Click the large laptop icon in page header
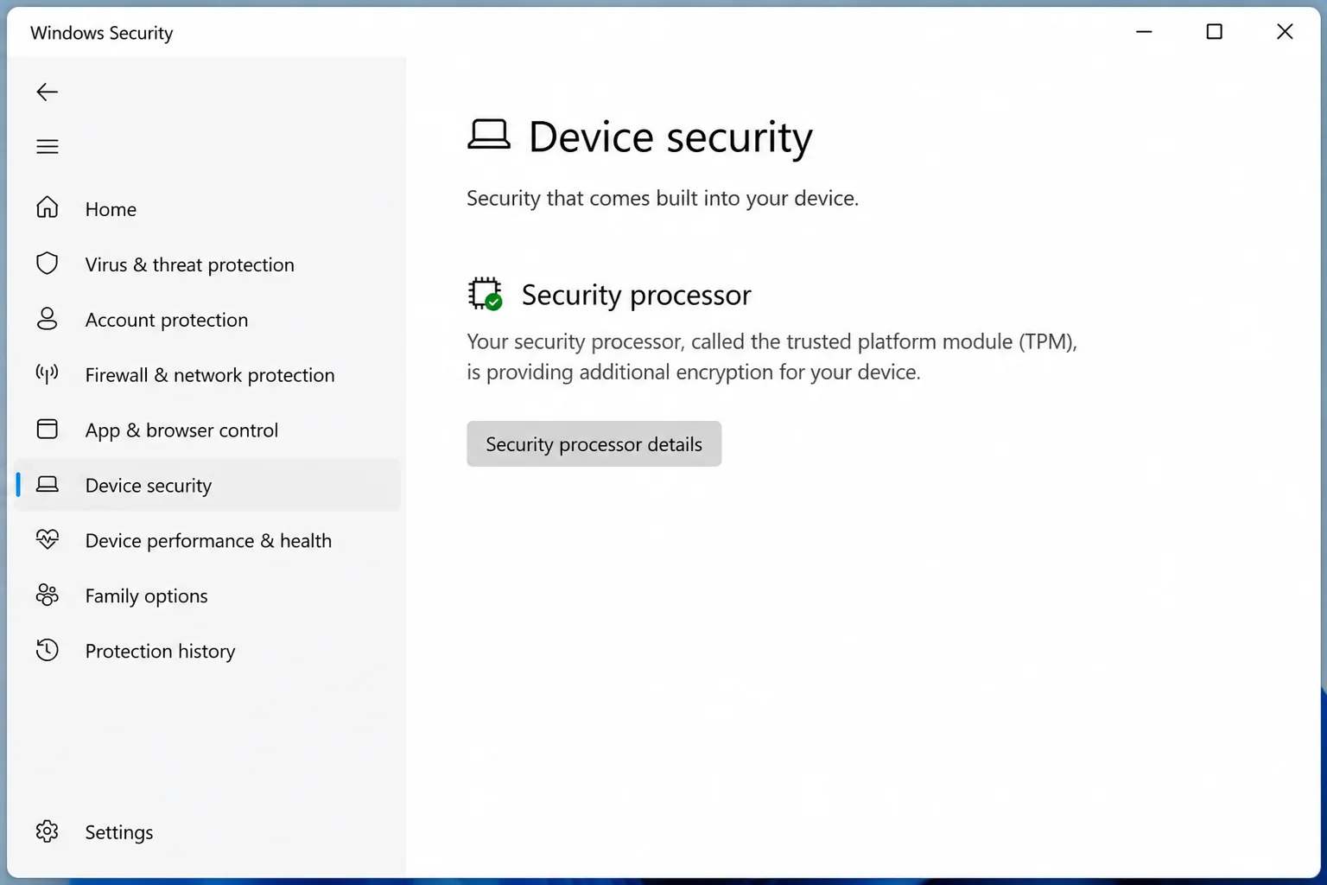 (489, 135)
